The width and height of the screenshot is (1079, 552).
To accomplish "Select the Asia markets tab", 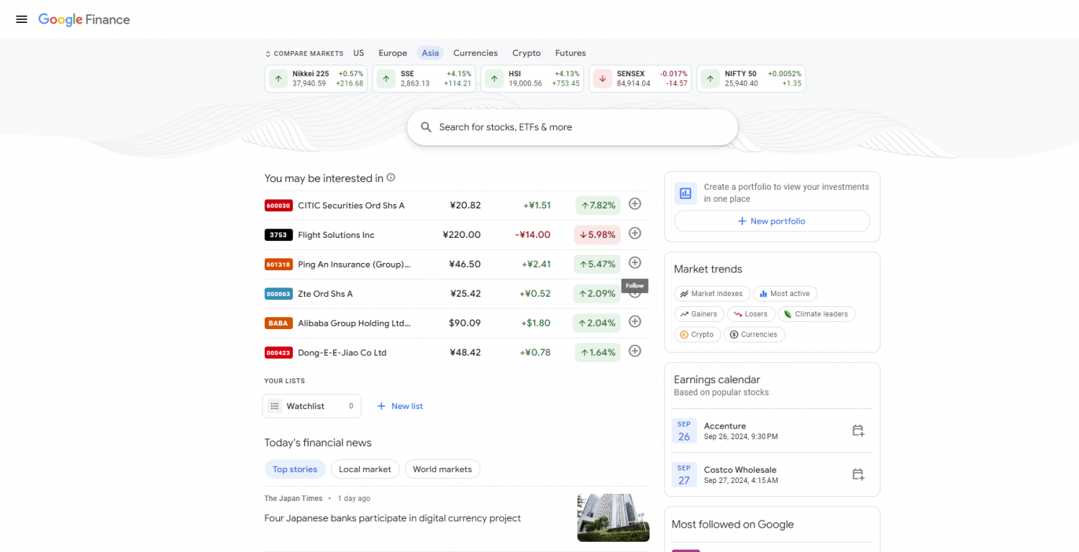I will (x=430, y=53).
